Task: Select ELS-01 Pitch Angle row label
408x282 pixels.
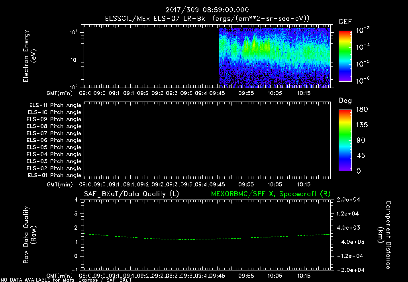Action: 55,175
